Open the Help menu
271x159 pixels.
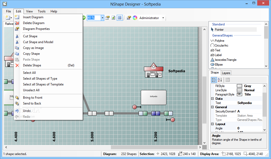54,11
